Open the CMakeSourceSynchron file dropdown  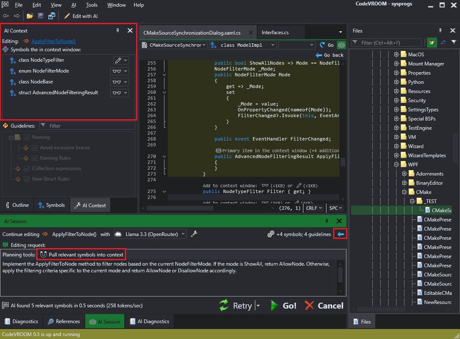coord(174,45)
